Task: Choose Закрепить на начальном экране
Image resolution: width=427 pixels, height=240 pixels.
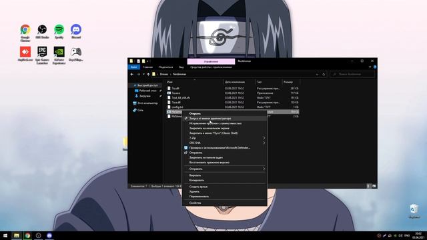Action: (225, 128)
